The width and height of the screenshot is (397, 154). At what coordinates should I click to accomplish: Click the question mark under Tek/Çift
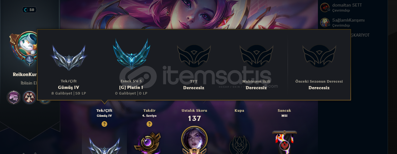coord(104,124)
